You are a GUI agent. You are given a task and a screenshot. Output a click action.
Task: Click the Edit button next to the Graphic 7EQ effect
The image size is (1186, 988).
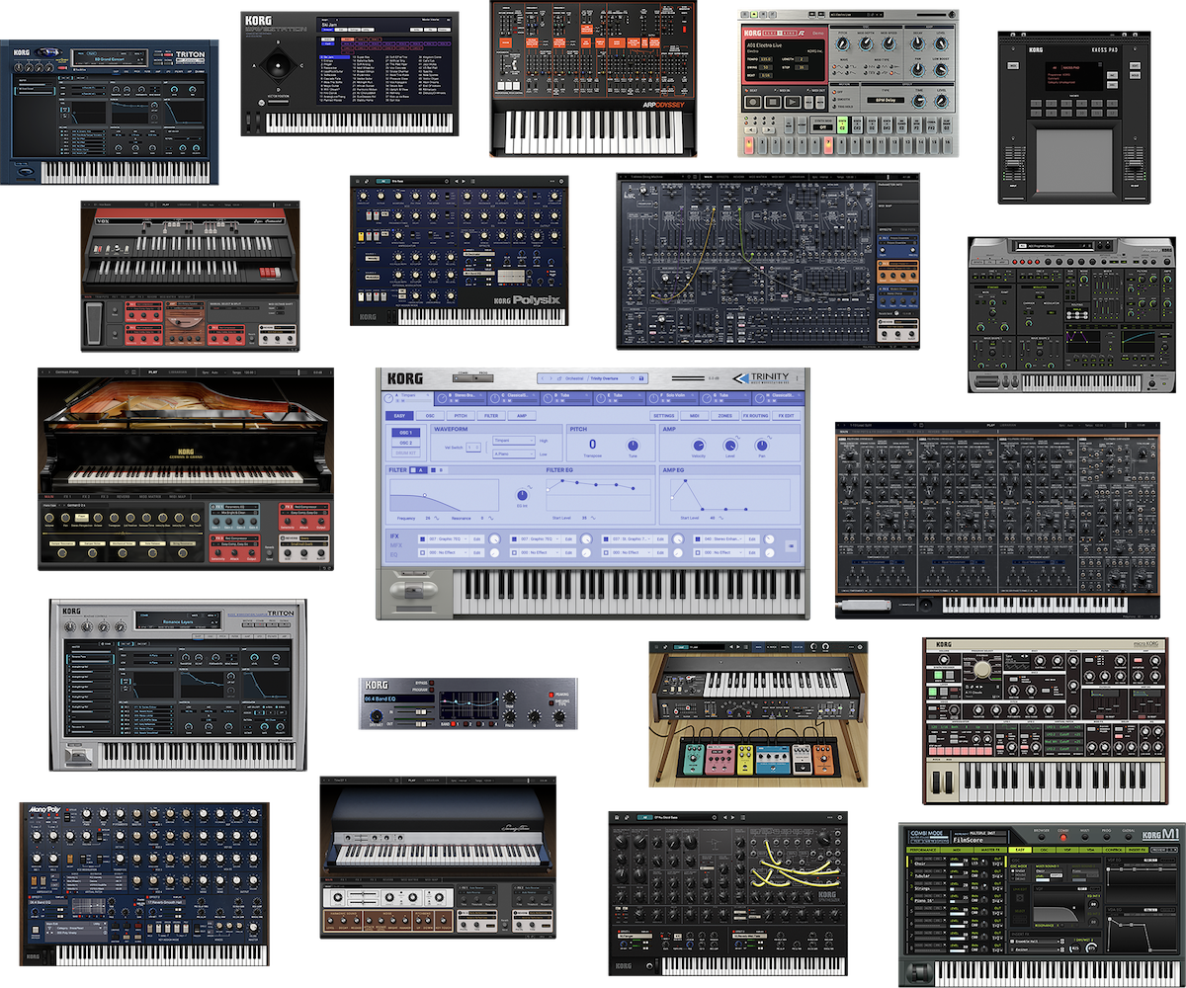pos(477,539)
